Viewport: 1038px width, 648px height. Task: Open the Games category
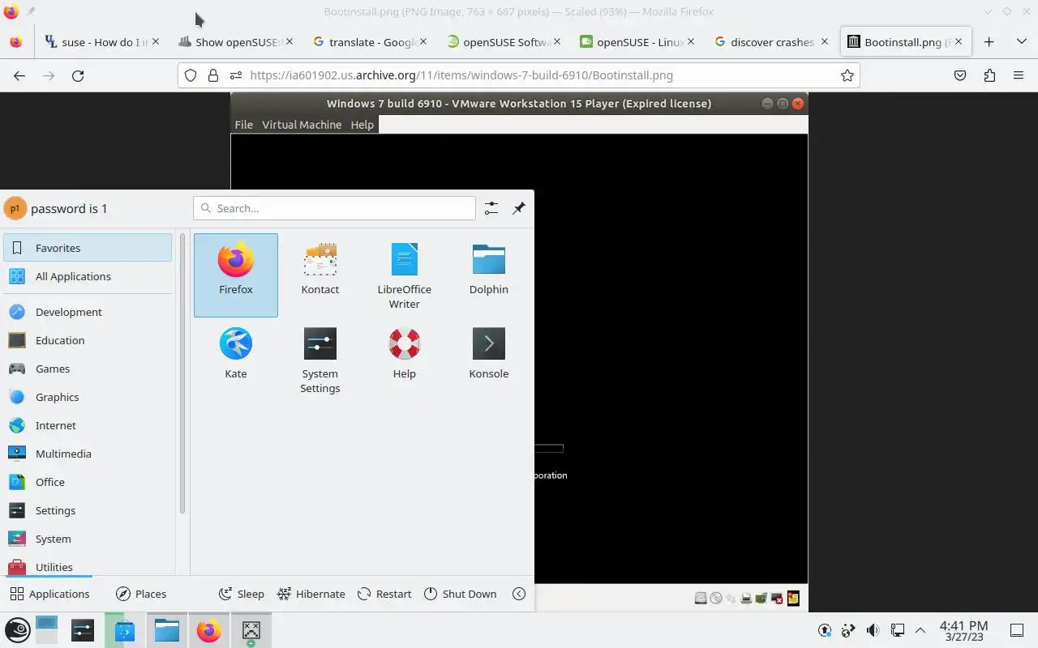tap(88, 369)
